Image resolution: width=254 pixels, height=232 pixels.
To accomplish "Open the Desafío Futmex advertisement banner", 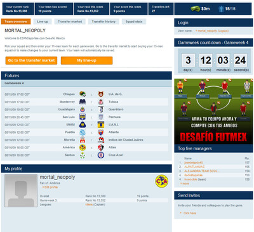I will click(x=213, y=112).
